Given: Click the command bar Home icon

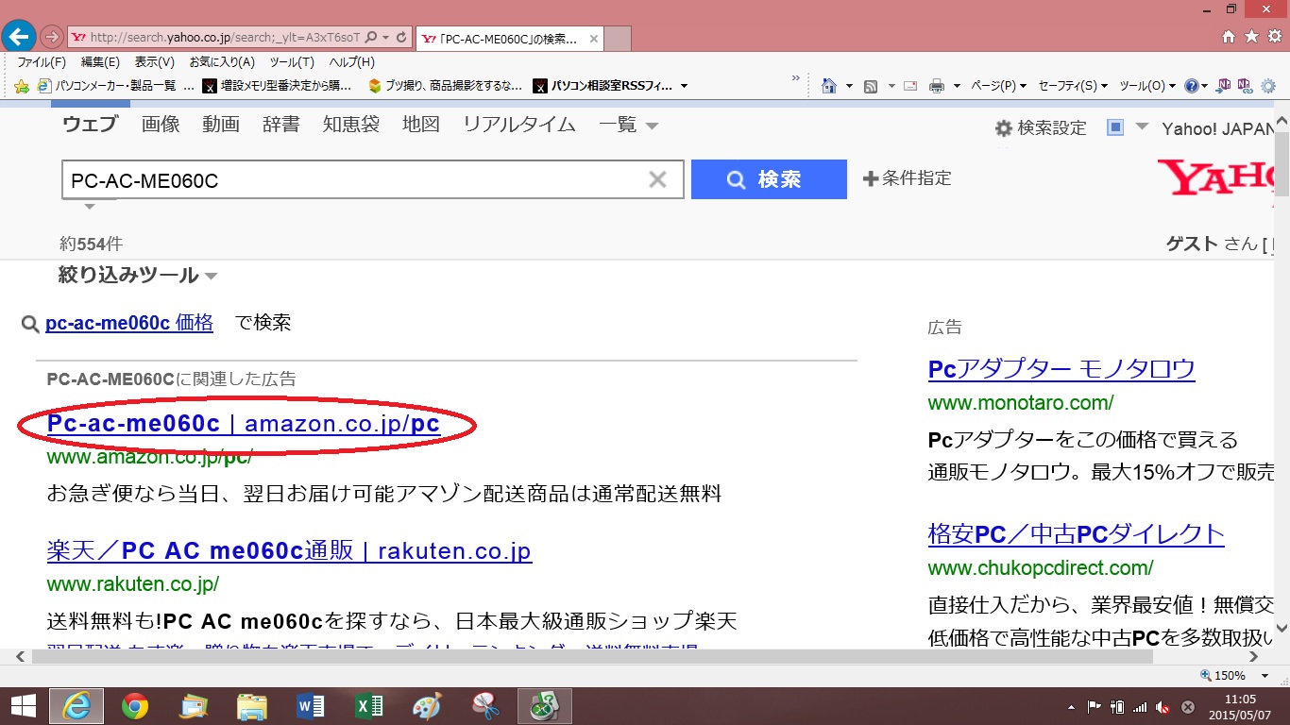Looking at the screenshot, I should [x=829, y=86].
